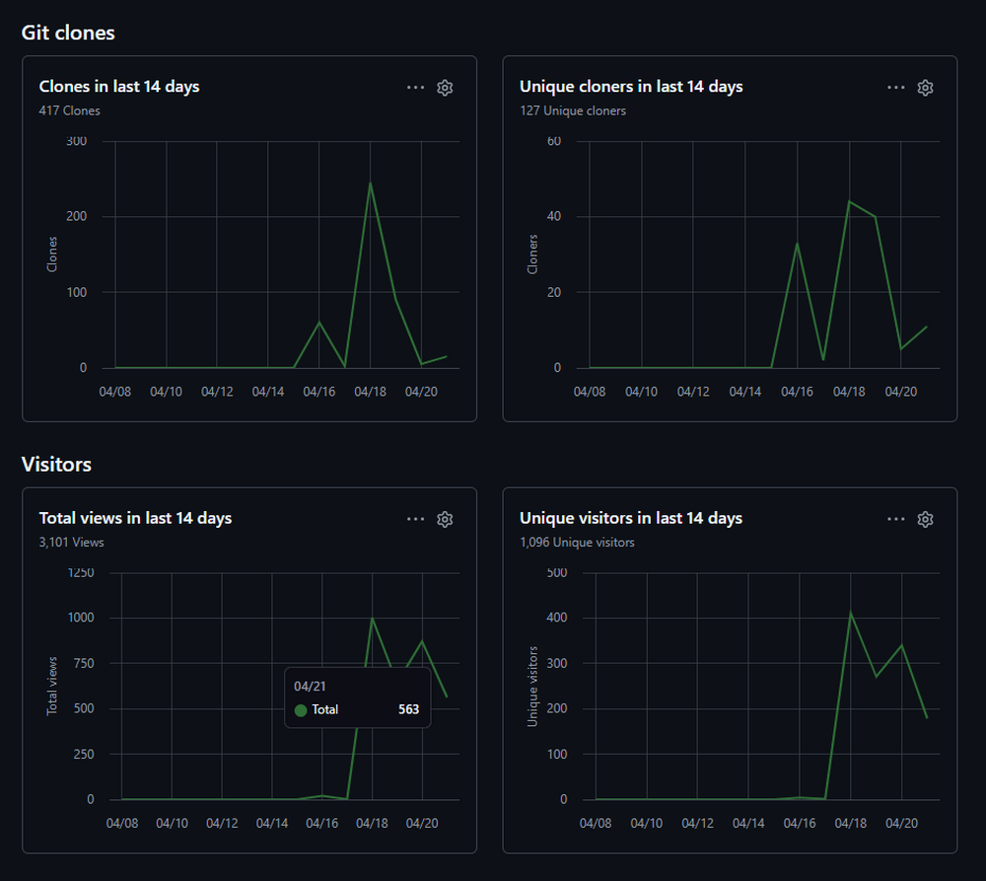
Task: Click the "Unique visitors in last 14 days" title
Action: (631, 518)
